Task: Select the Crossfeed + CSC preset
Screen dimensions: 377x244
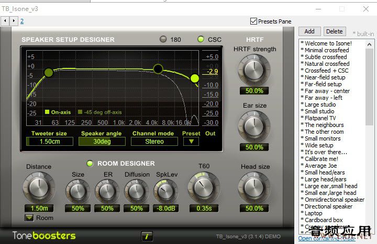Action: pyautogui.click(x=324, y=71)
